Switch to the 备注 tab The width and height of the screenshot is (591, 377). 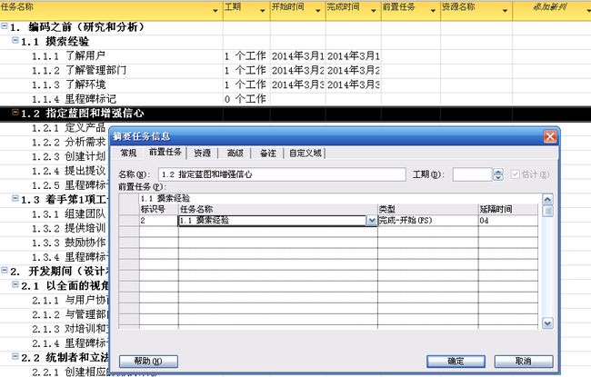tap(268, 153)
